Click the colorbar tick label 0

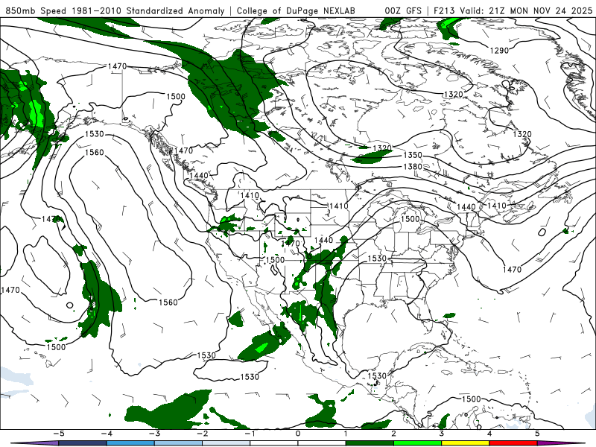click(x=298, y=434)
